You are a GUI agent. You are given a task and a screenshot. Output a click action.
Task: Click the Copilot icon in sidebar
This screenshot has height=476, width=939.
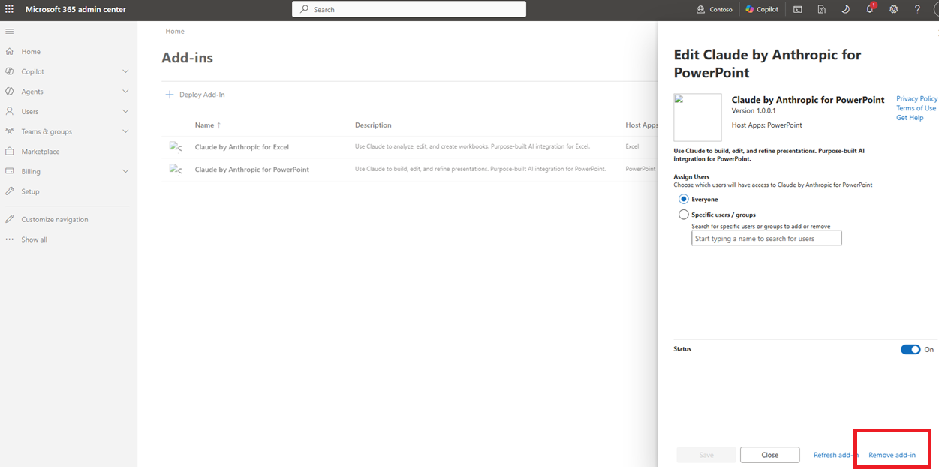(x=10, y=71)
